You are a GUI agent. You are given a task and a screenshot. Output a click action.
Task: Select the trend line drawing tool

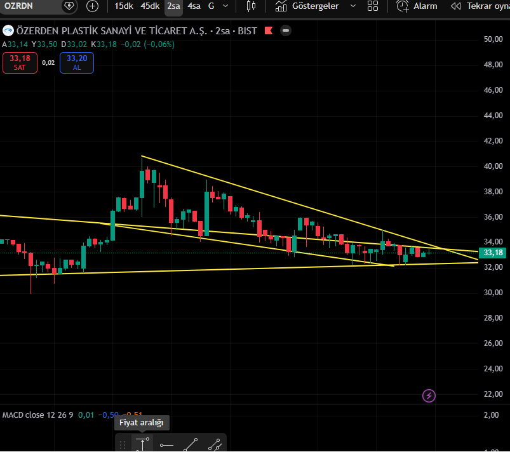(x=191, y=445)
